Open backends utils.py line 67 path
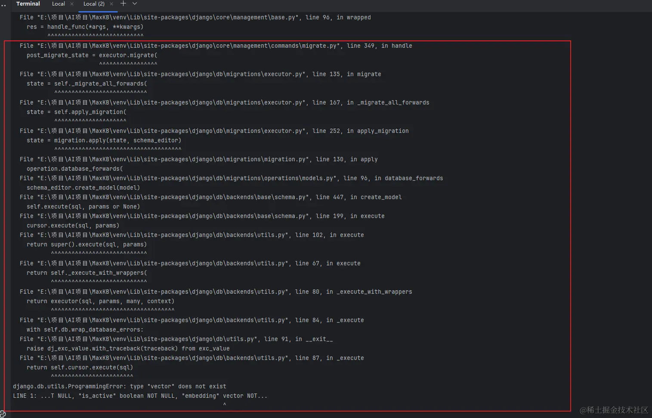This screenshot has height=418, width=652. coord(163,264)
